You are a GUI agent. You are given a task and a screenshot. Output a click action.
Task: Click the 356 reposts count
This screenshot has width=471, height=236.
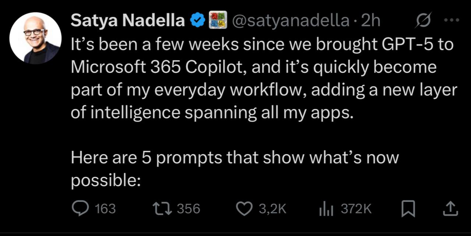(189, 209)
